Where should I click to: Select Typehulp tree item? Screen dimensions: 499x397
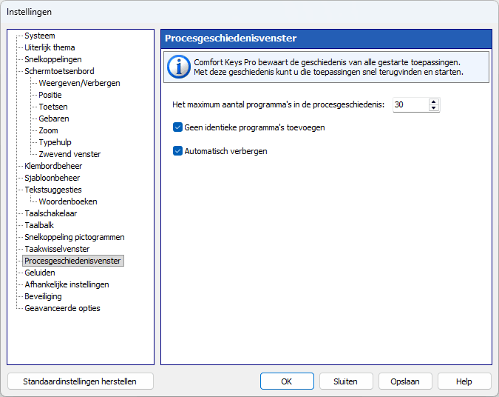(55, 142)
